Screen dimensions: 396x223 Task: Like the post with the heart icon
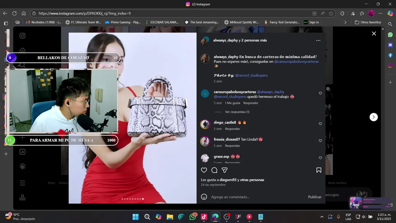[204, 170]
